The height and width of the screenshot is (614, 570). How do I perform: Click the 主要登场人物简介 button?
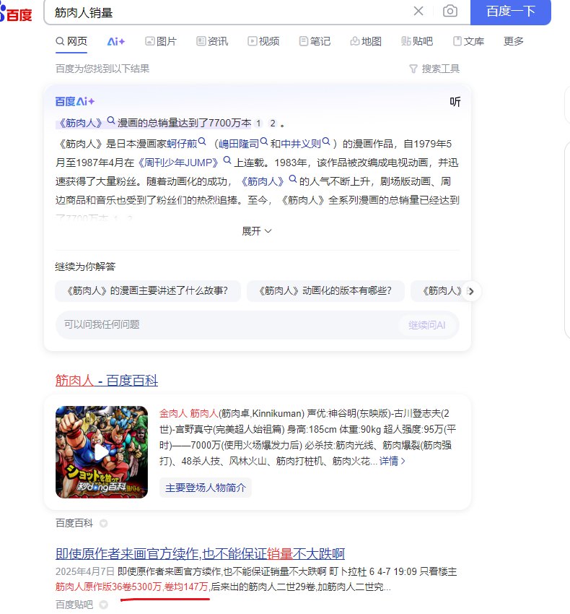tap(206, 488)
